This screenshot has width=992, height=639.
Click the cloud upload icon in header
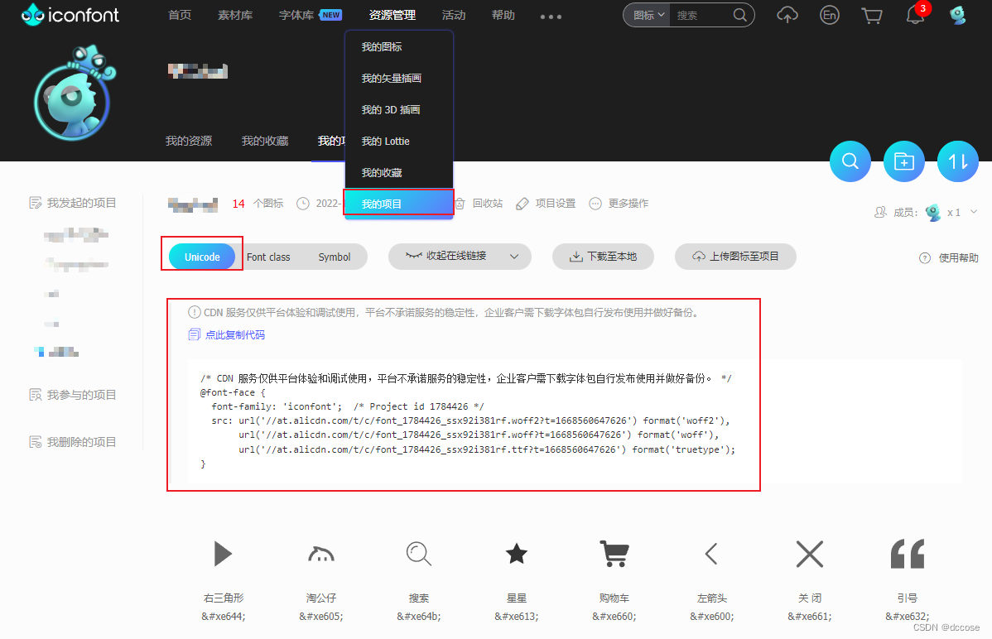click(787, 15)
